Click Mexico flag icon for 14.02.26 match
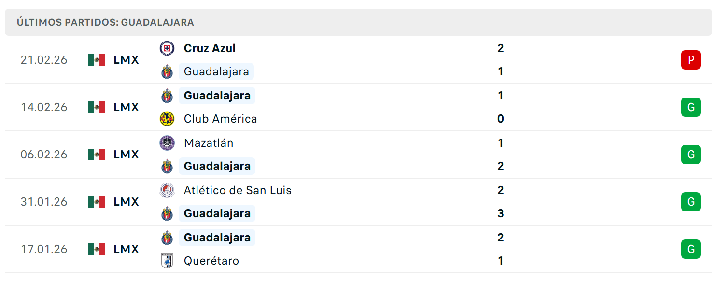Screen dimensions: 718x281 (97, 107)
